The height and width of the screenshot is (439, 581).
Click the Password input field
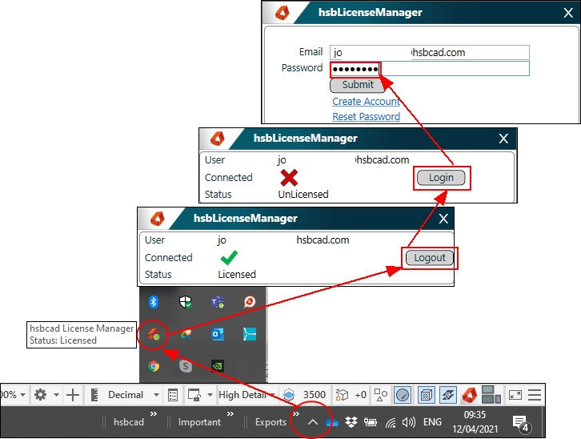(x=430, y=69)
